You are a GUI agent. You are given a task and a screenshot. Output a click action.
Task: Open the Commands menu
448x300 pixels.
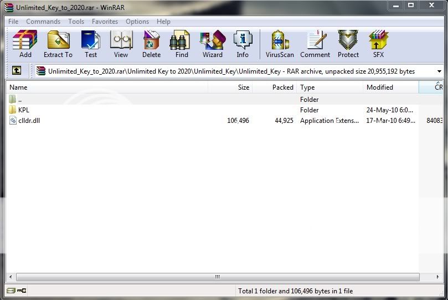point(43,22)
